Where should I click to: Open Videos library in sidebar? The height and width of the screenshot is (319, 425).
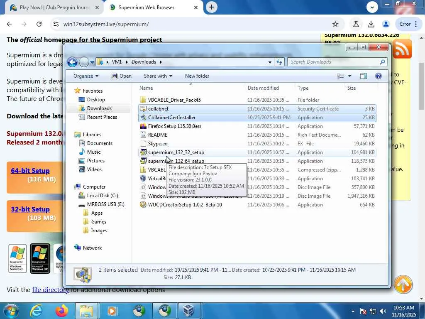pos(90,169)
